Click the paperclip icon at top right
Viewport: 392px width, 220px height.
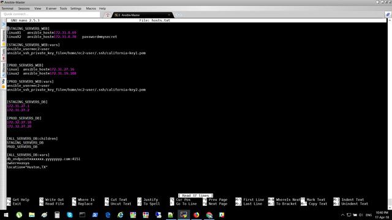pos(388,15)
